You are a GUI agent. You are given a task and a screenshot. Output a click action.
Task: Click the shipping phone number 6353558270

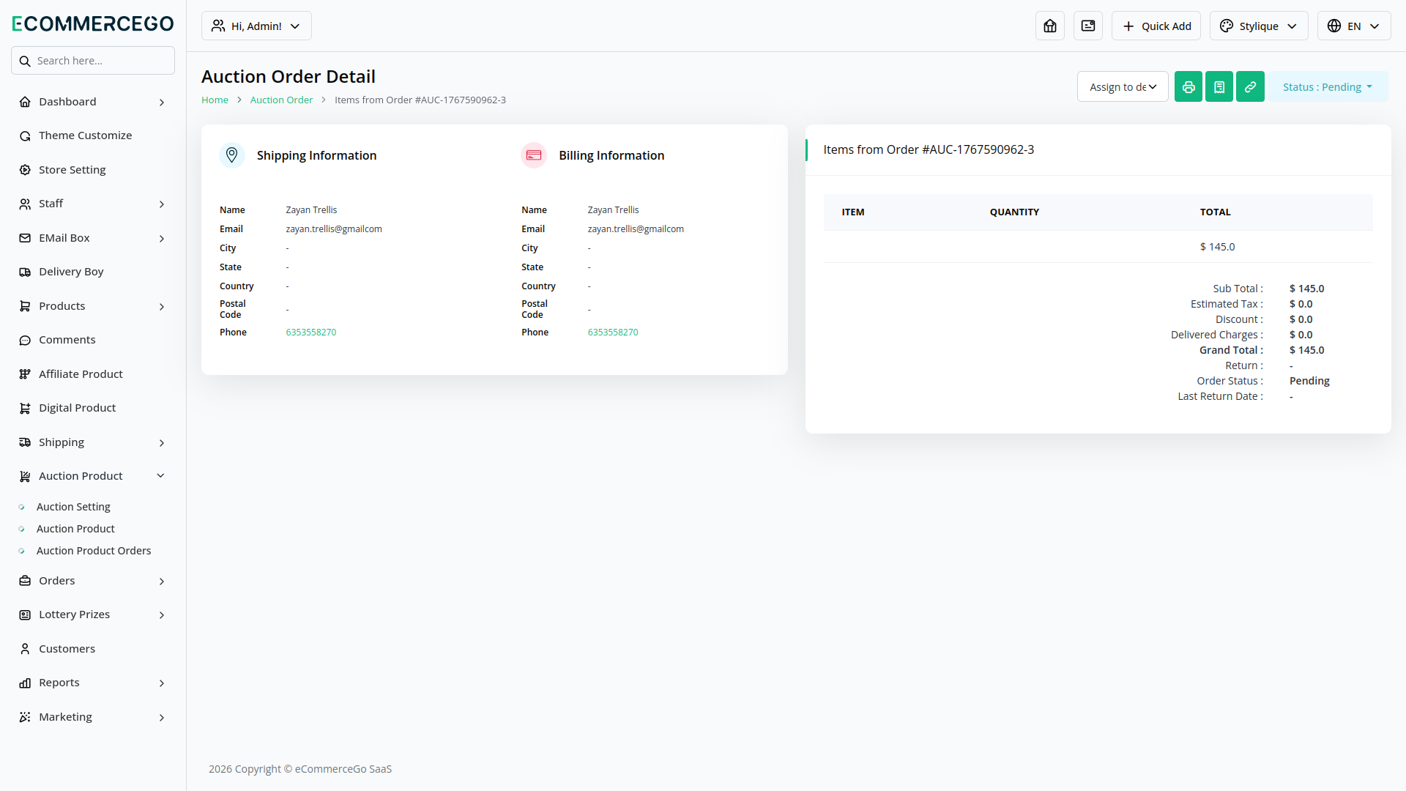click(x=311, y=332)
